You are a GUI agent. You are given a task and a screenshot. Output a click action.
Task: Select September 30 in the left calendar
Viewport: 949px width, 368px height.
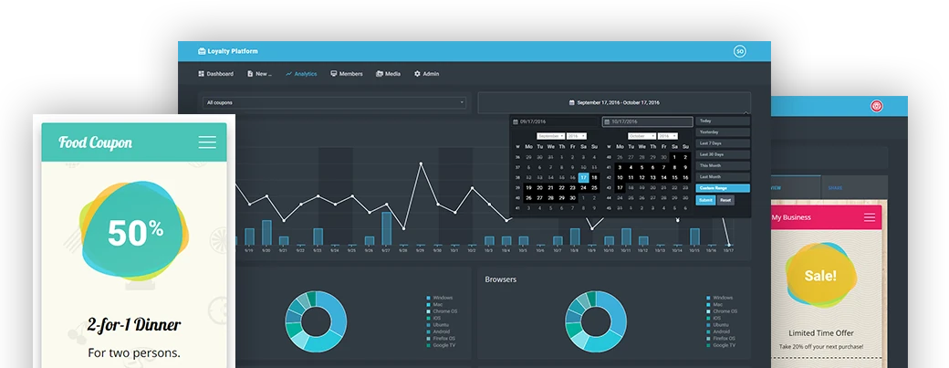572,198
